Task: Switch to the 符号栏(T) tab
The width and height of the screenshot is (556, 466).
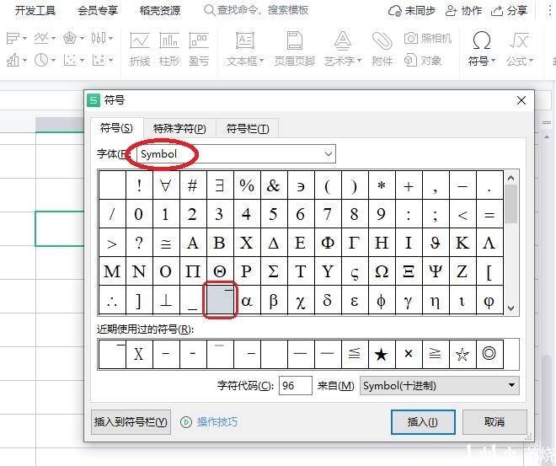Action: (x=248, y=128)
